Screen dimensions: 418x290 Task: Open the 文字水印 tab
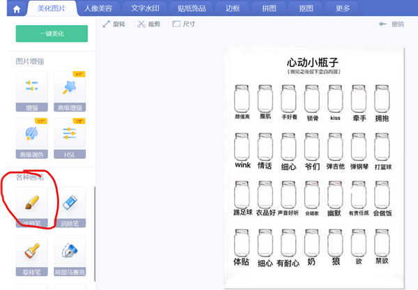tap(146, 8)
